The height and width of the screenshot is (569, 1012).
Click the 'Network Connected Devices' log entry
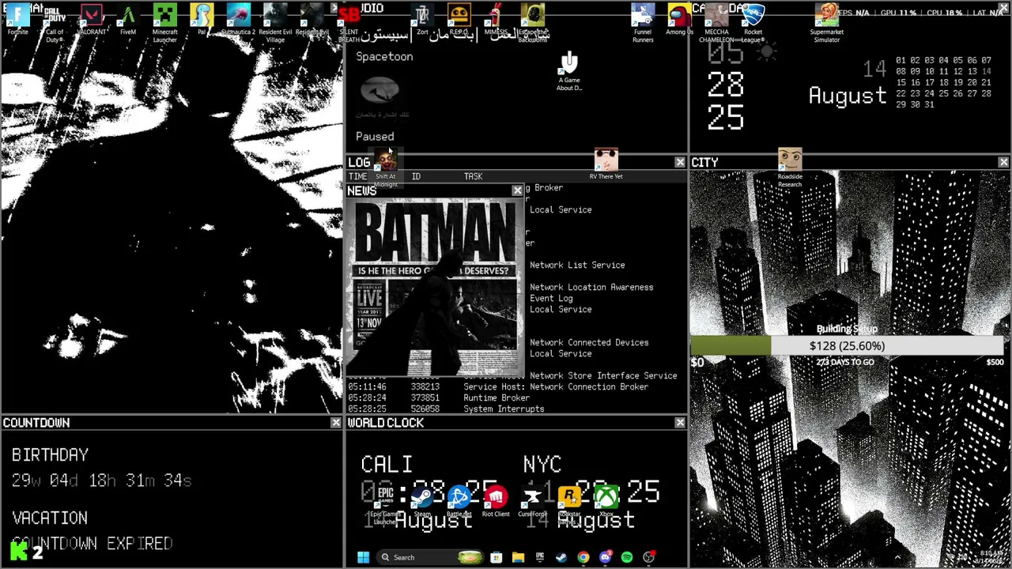589,342
